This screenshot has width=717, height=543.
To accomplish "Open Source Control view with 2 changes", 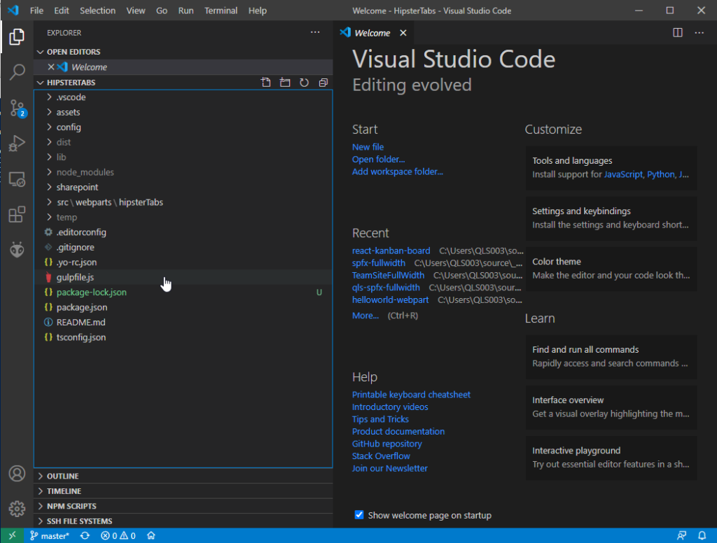I will [18, 108].
